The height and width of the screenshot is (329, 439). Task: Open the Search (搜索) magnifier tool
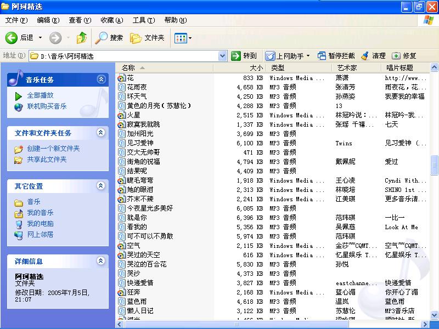[102, 38]
